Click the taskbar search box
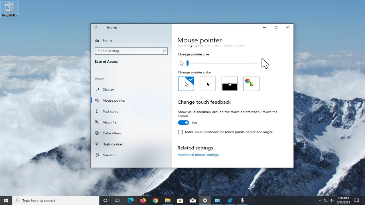This screenshot has width=365, height=205. click(x=56, y=200)
